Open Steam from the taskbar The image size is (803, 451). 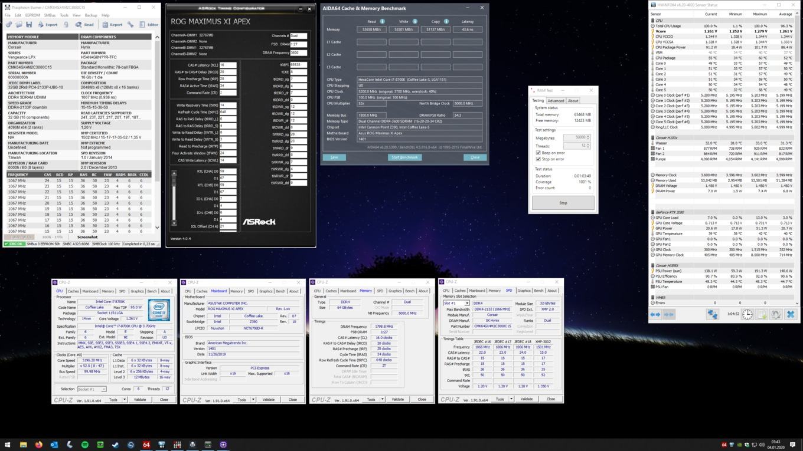tap(115, 445)
